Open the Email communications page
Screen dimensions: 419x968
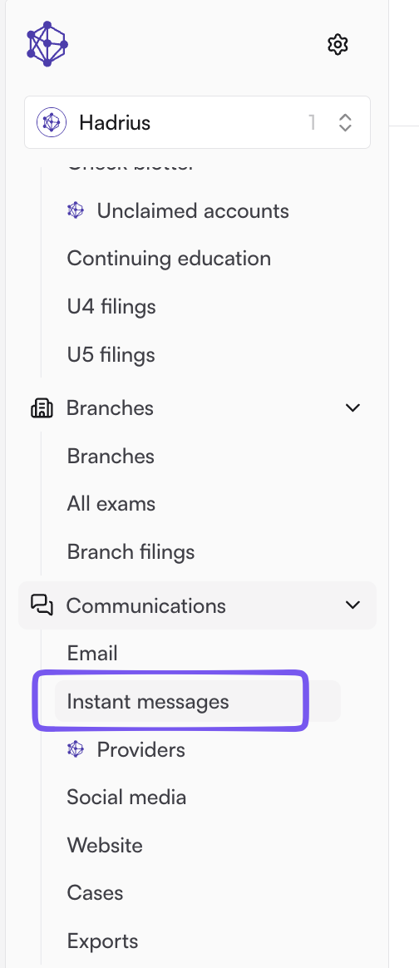[x=92, y=653]
